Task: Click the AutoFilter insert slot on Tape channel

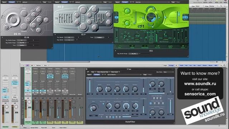Action: pos(65,77)
